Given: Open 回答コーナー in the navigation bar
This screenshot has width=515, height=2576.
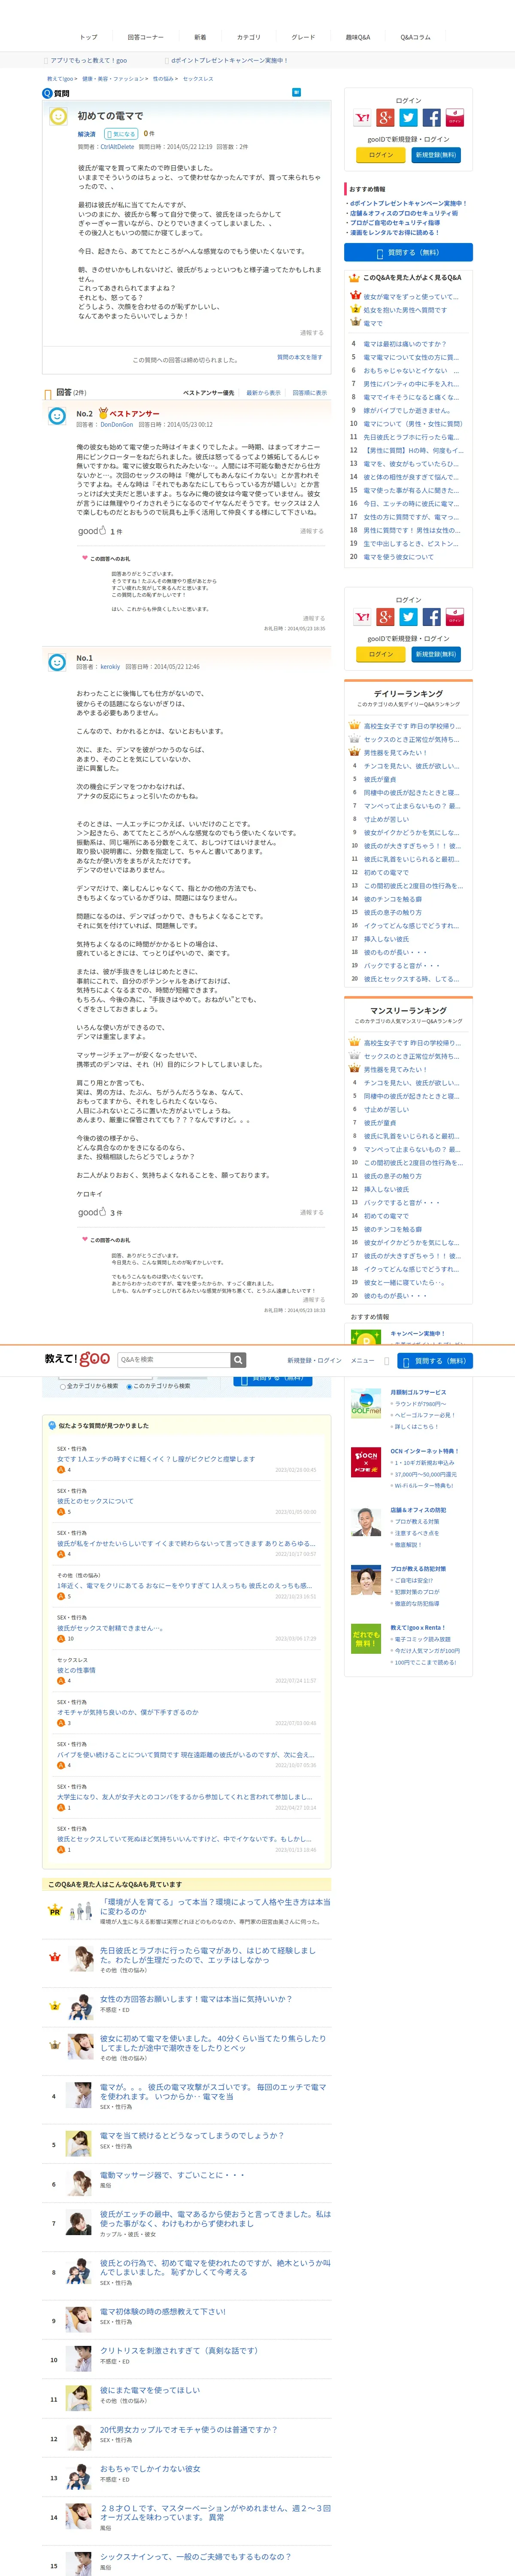Looking at the screenshot, I should [x=145, y=37].
